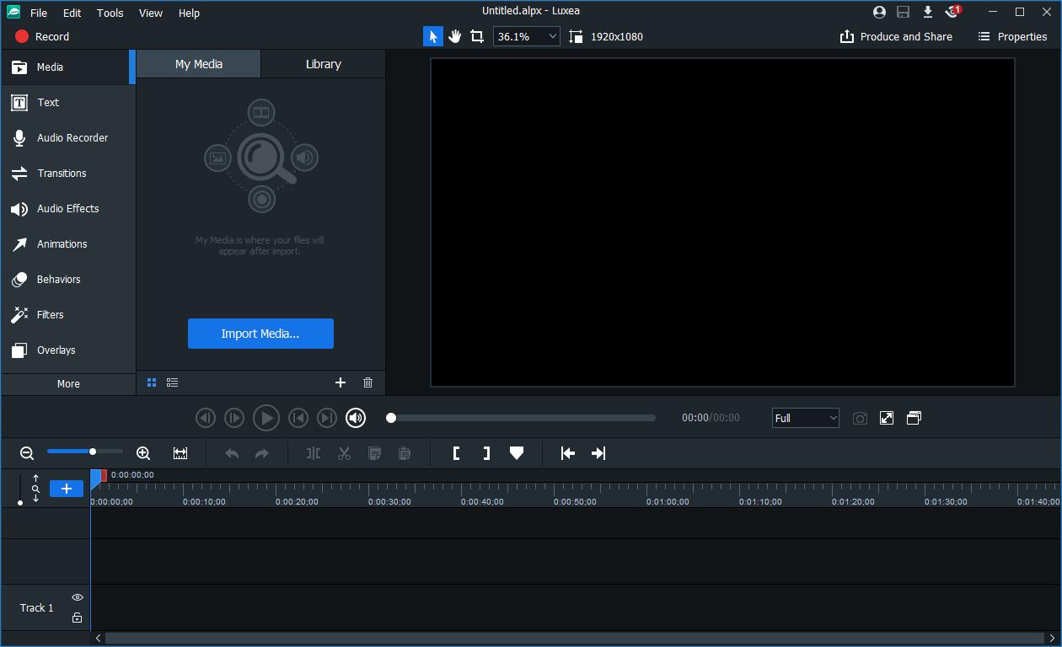Step back one frame

coord(205,418)
